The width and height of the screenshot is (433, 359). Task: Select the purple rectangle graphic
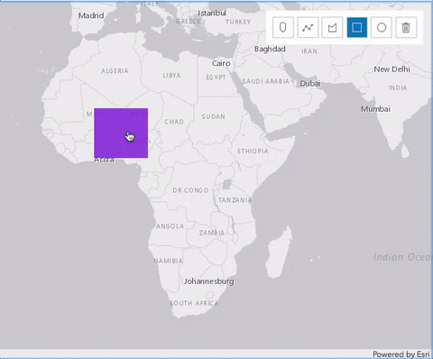[121, 133]
